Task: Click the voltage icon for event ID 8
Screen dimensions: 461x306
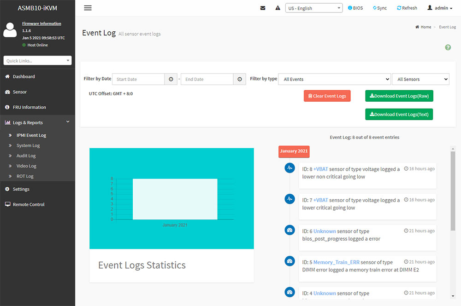Action: tap(290, 168)
